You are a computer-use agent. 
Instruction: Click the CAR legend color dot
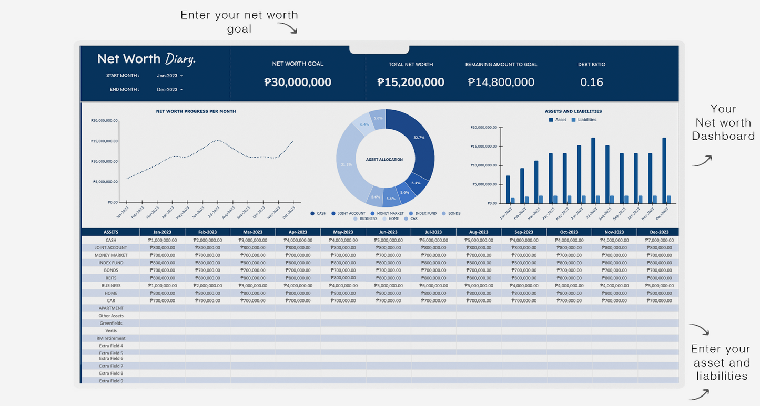[x=406, y=218]
